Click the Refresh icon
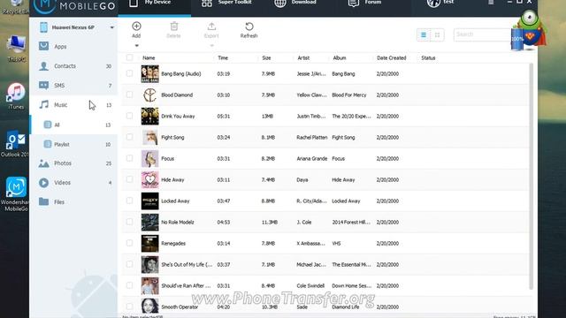The width and height of the screenshot is (566, 318). (x=249, y=26)
